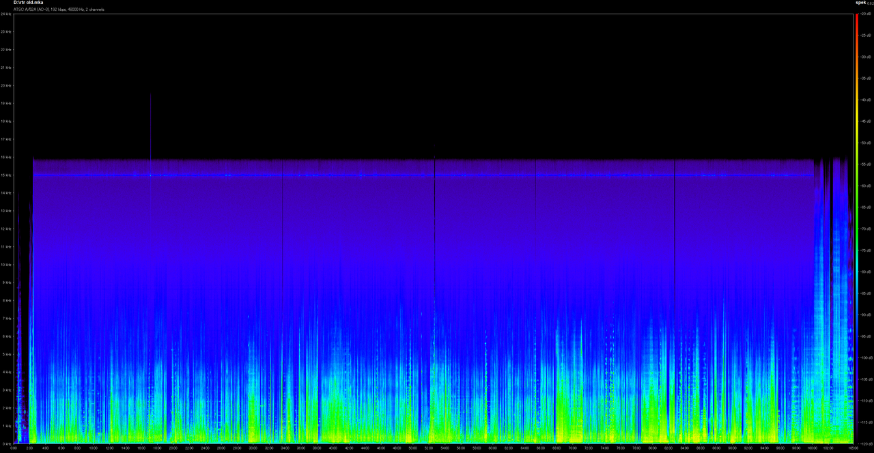
Task: Click the '-20 dB' scale label
Action: pos(866,14)
